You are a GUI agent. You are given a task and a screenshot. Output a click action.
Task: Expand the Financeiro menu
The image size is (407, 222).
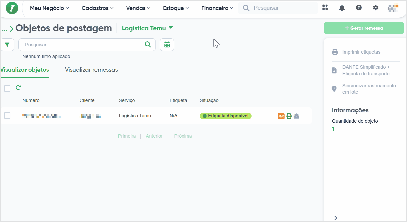click(x=217, y=8)
